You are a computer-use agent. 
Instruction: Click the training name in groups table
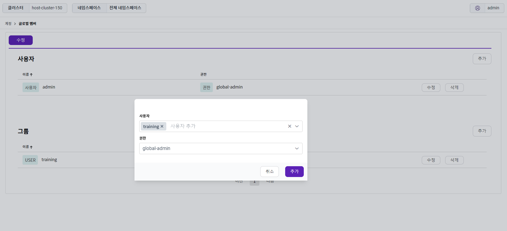tap(49, 160)
